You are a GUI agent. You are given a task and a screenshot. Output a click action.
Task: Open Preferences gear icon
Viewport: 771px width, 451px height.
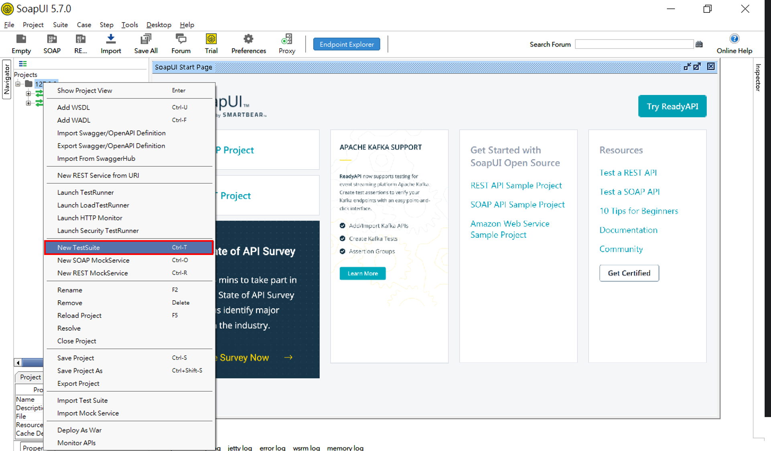point(248,39)
